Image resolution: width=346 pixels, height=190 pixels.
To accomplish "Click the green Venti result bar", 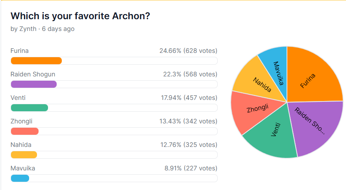I will 114,108.
